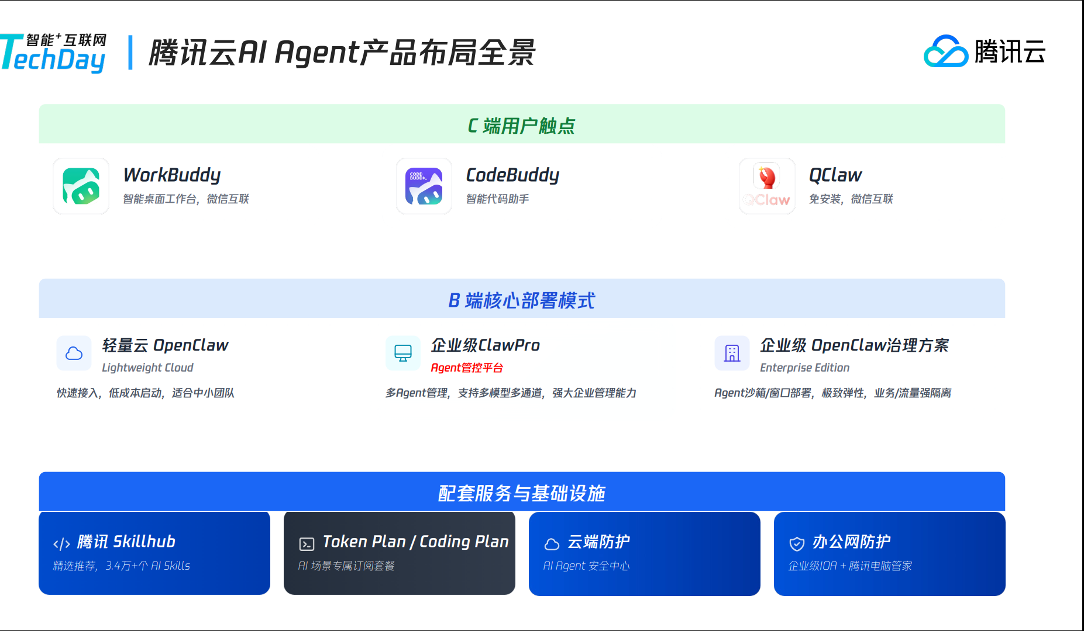Click the cloud icon on 云端防护 card
Image resolution: width=1084 pixels, height=631 pixels.
click(x=552, y=544)
